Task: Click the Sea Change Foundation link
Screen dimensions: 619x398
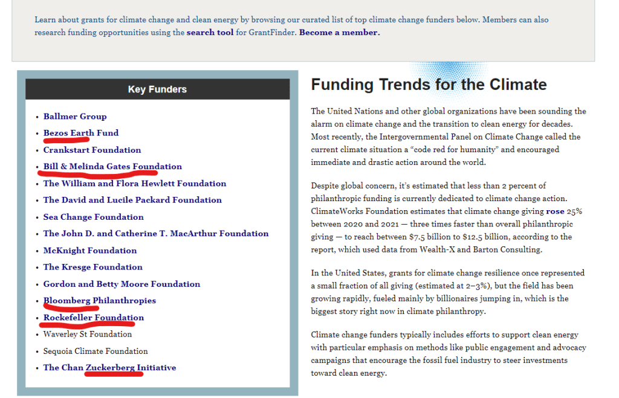Action: (93, 217)
